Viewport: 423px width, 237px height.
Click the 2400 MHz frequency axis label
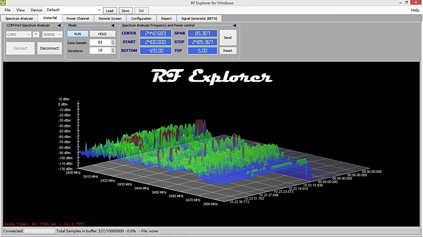73,173
